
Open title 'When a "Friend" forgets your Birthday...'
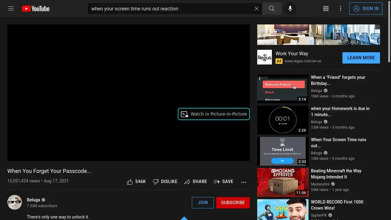338,80
